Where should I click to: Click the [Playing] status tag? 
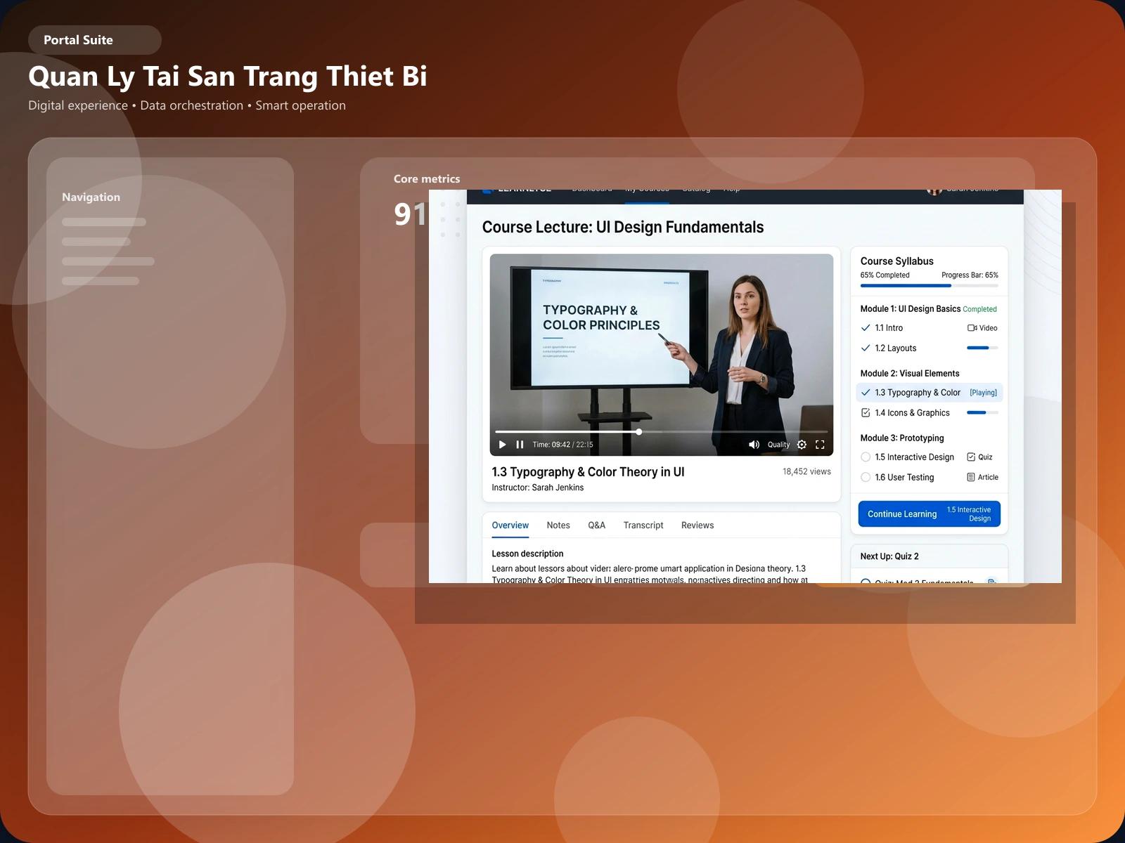(983, 393)
